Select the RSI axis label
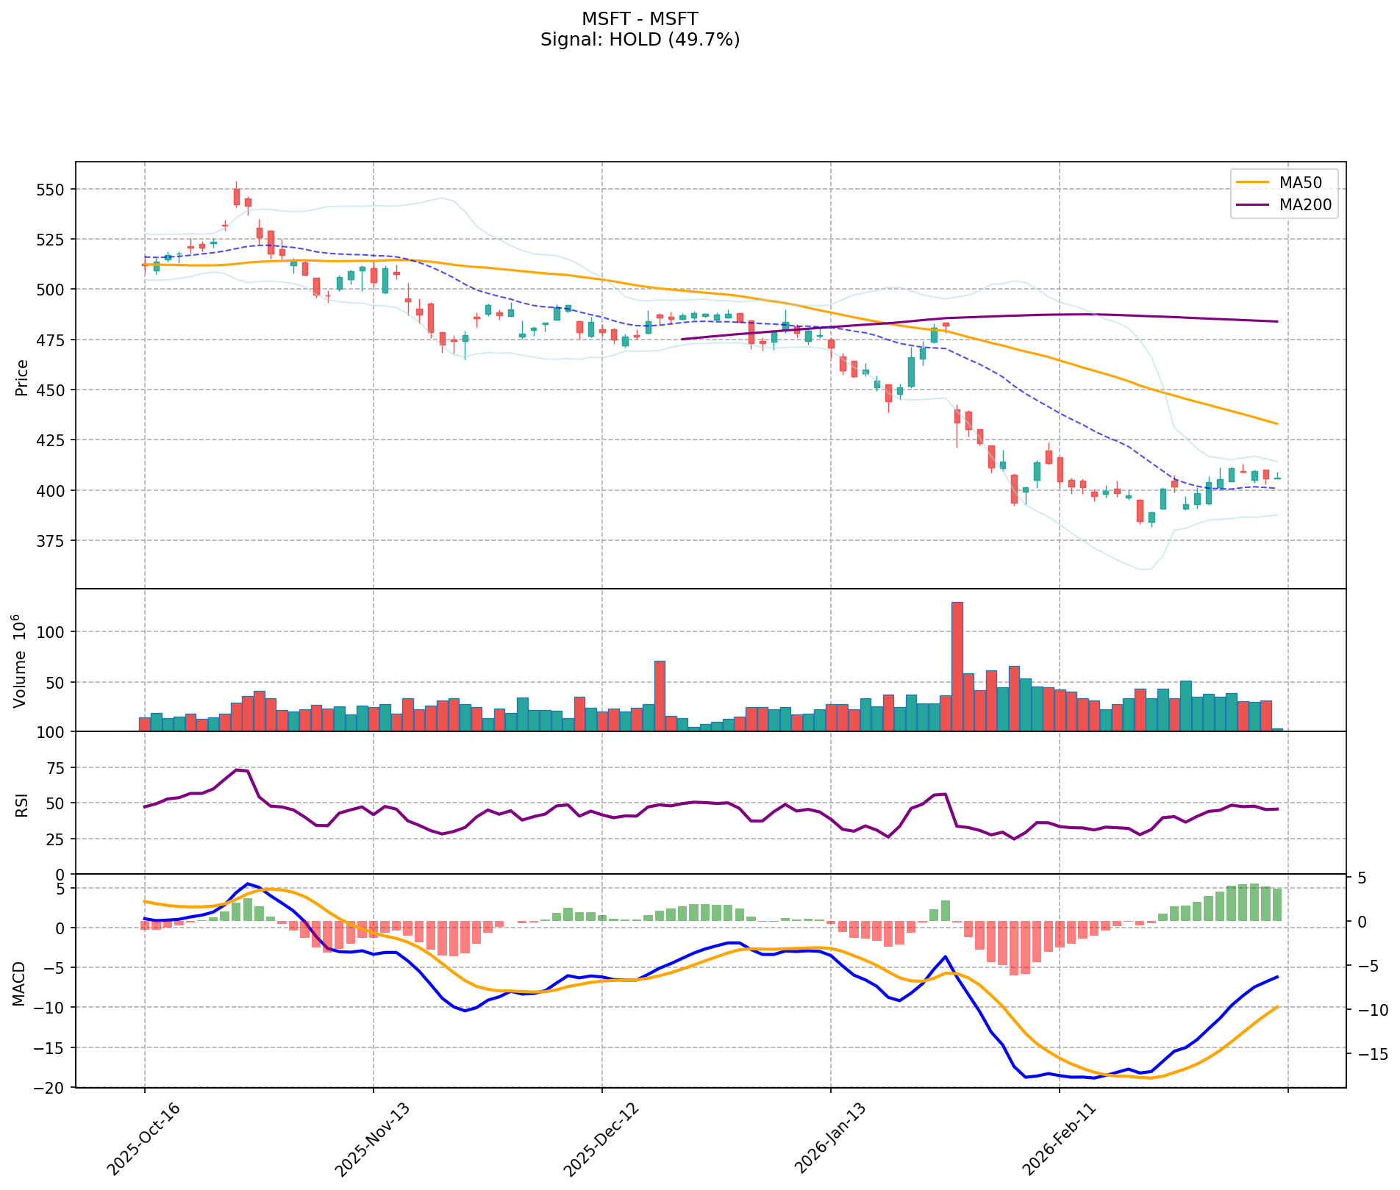1400x1190 pixels. [x=22, y=805]
